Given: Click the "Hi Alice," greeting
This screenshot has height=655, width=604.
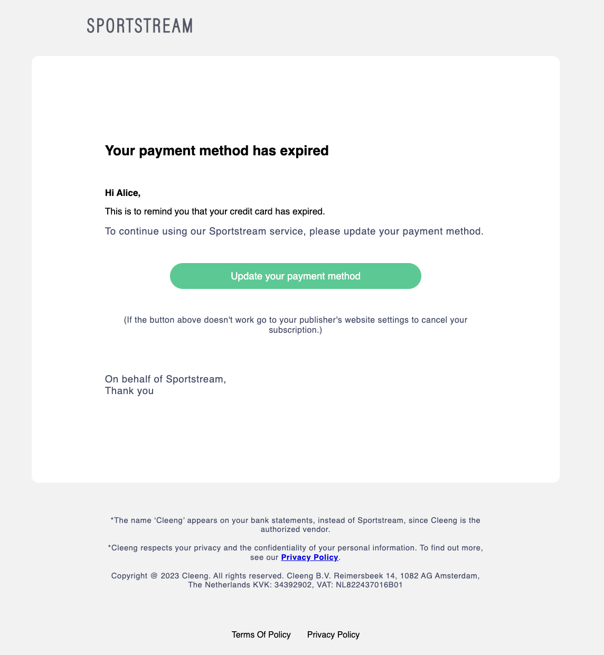Looking at the screenshot, I should point(122,193).
